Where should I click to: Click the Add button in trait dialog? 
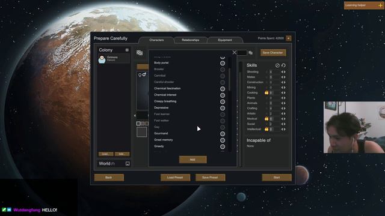click(x=192, y=160)
